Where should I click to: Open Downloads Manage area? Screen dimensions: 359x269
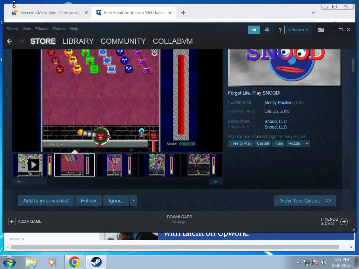click(179, 219)
